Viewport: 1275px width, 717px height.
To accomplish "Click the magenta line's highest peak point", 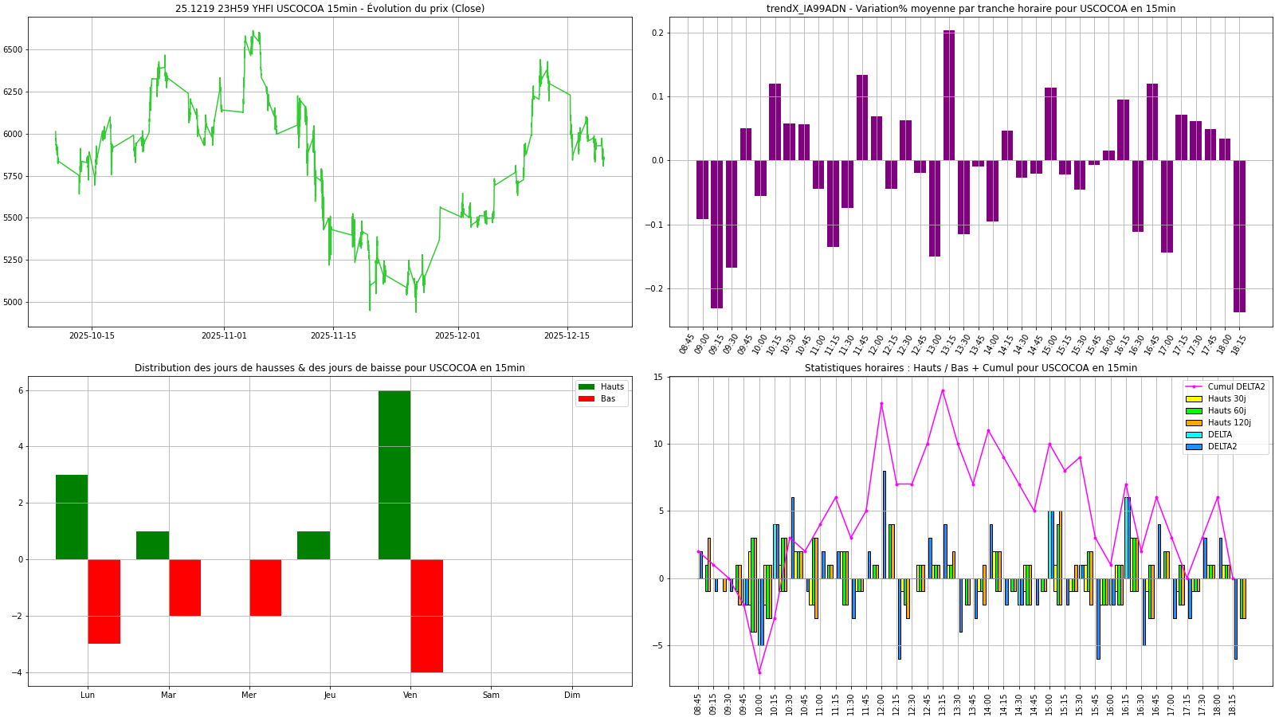I will coord(943,390).
